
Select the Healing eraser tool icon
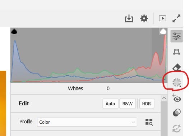[x=176, y=67]
